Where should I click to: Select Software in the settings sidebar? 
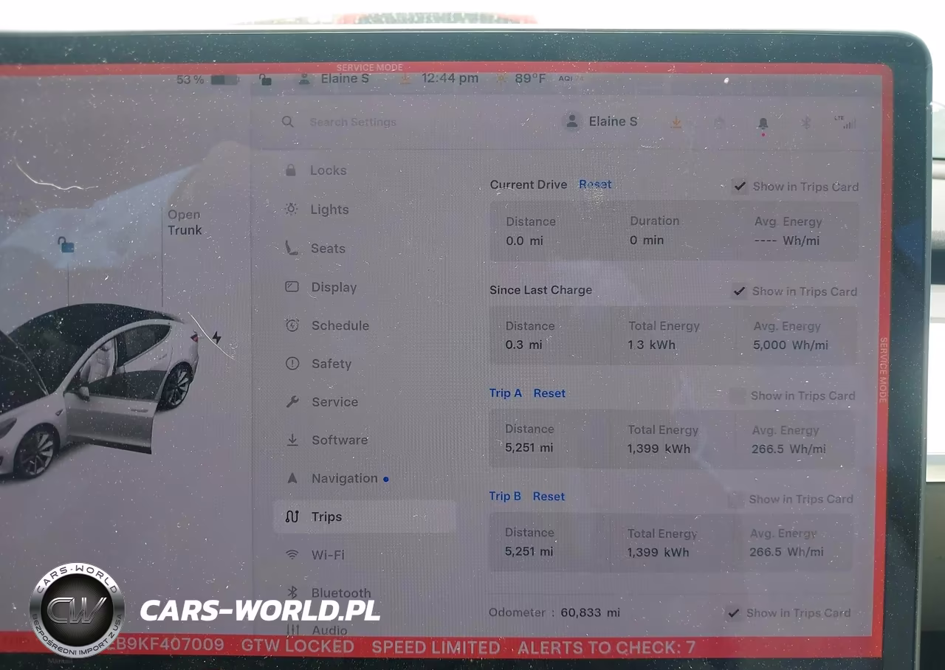(339, 440)
